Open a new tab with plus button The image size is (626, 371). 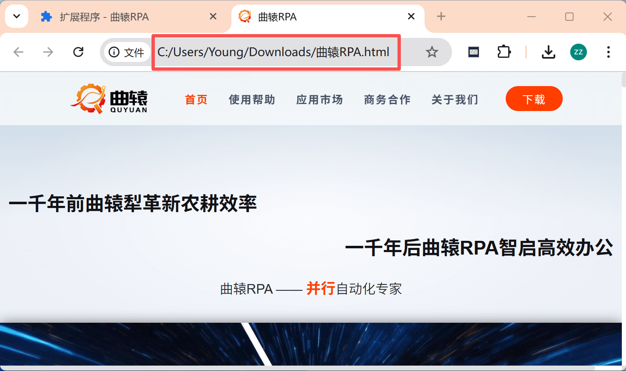[441, 17]
